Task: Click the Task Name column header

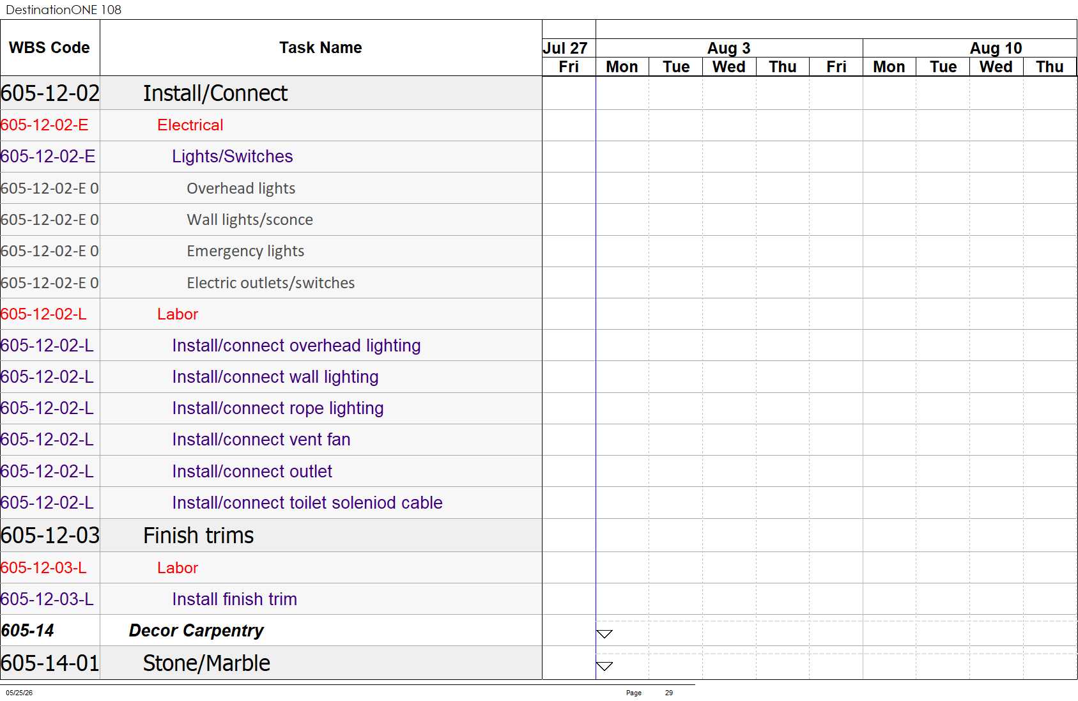Action: click(321, 48)
